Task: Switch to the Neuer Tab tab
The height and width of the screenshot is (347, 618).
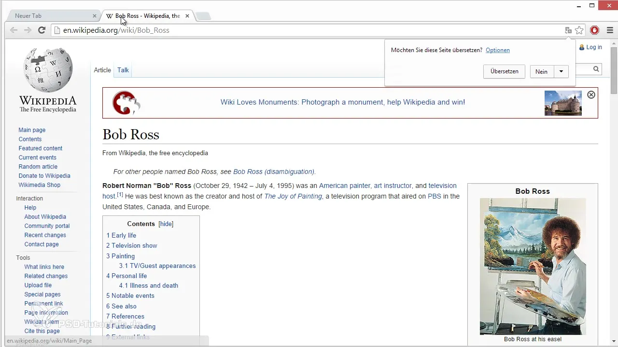Action: (x=53, y=16)
